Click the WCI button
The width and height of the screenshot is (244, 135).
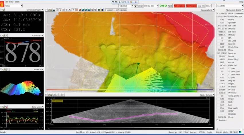click(170, 6)
